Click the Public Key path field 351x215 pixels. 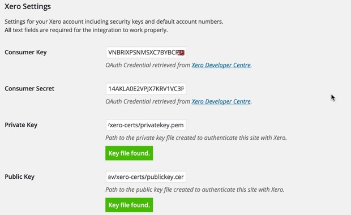click(x=145, y=177)
